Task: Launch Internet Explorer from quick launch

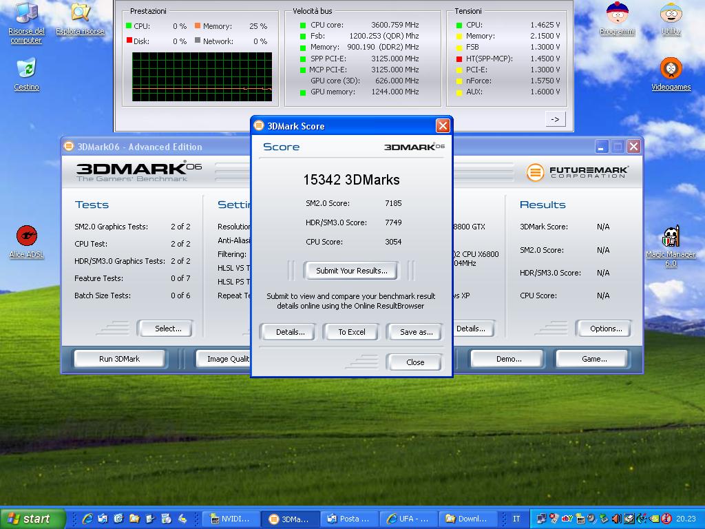Action: [87, 519]
